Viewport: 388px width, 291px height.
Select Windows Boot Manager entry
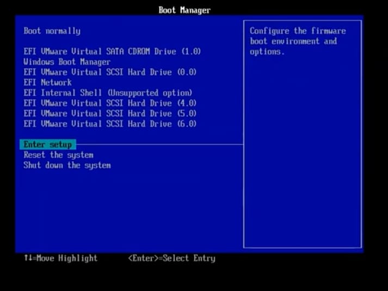coord(67,62)
